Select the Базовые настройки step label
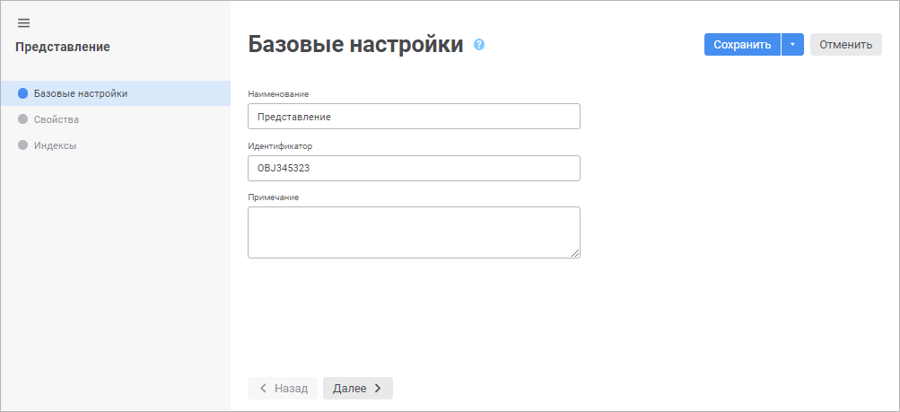The width and height of the screenshot is (900, 412). (x=80, y=93)
